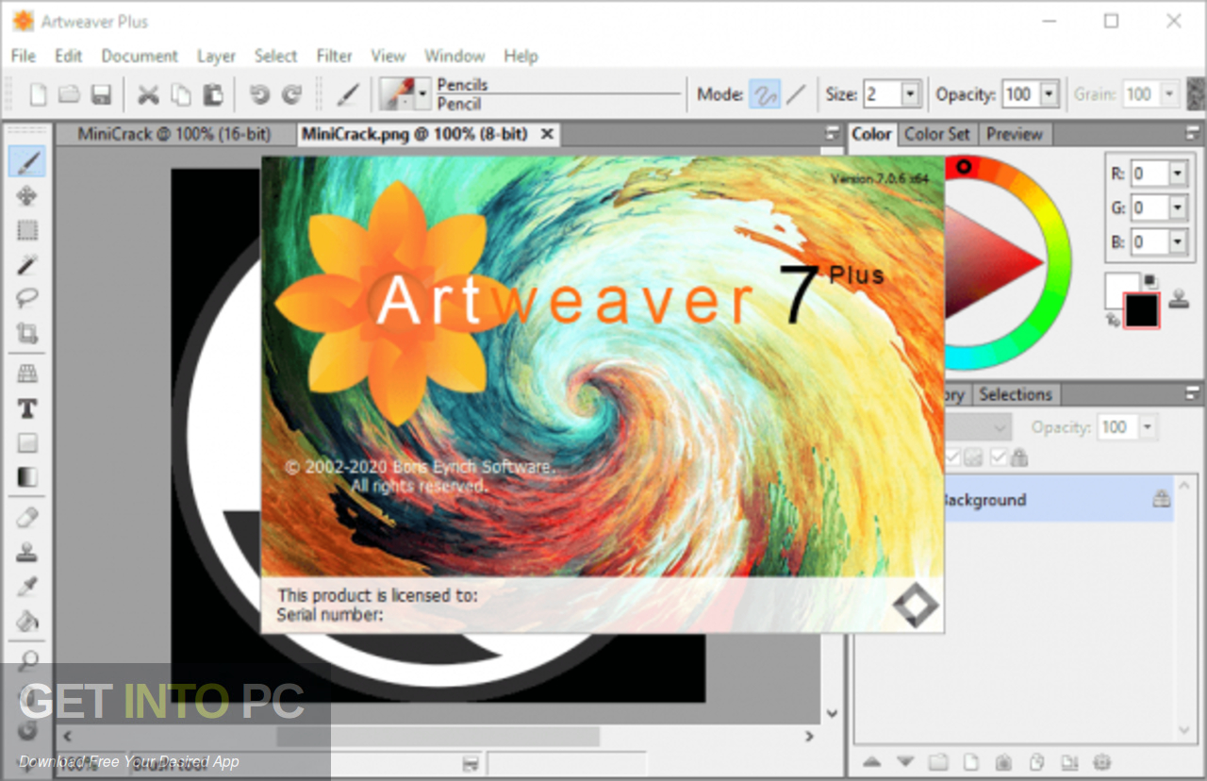Image resolution: width=1207 pixels, height=781 pixels.
Task: Open the Window menu
Action: 455,56
